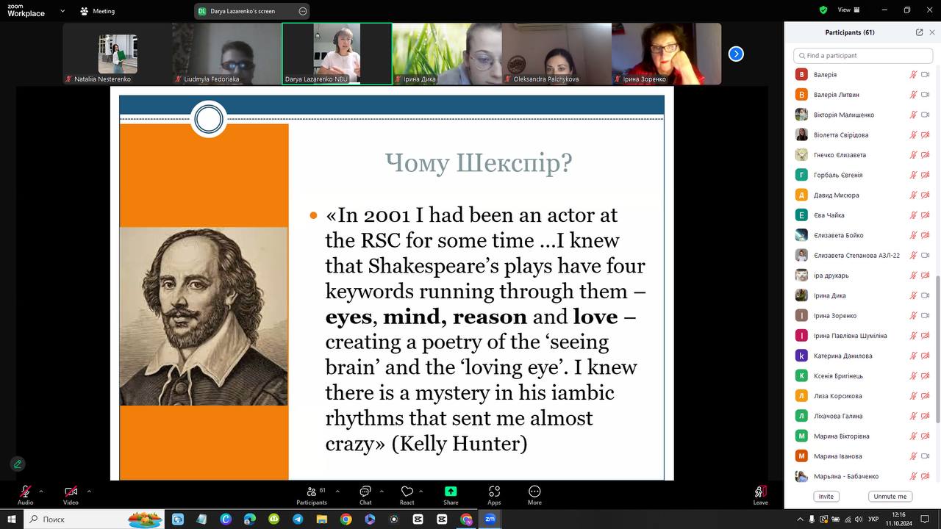Open Google Chrome from the taskbar
Viewport: 941px width, 529px height.
346,519
